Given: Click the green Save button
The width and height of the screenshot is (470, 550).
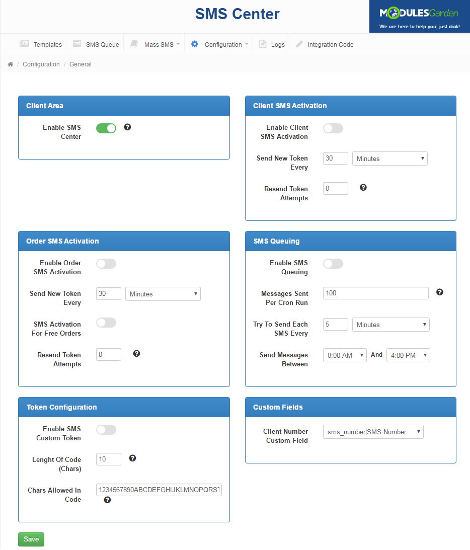Looking at the screenshot, I should pos(31,539).
